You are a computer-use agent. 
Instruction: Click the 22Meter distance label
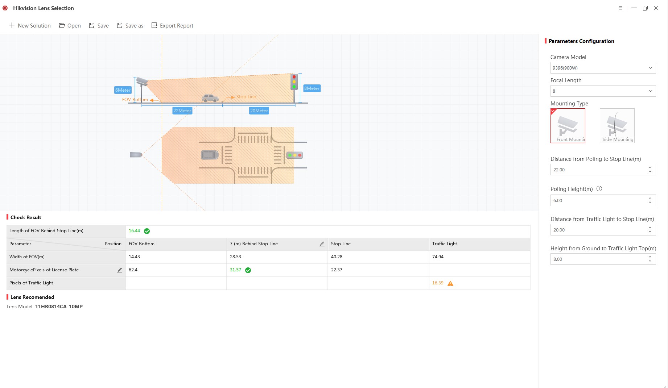[182, 111]
